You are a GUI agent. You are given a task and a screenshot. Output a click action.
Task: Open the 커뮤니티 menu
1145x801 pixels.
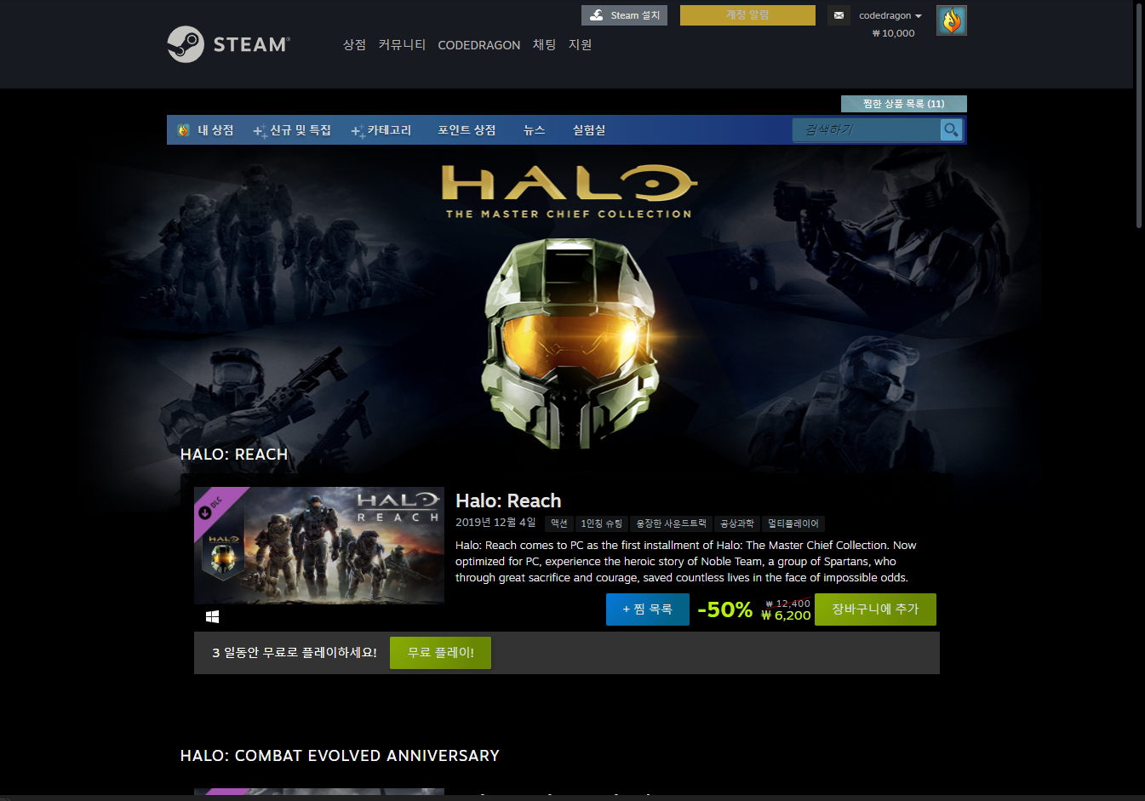pos(402,44)
